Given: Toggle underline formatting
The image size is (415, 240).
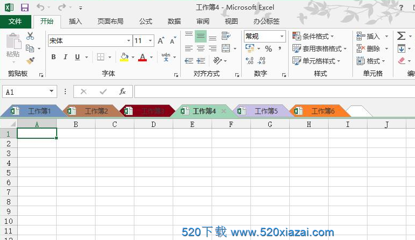Looking at the screenshot, I should coord(77,57).
